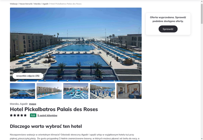Select the hotel building with pool thumbnail
203x140 pixels.
click(49, 91)
